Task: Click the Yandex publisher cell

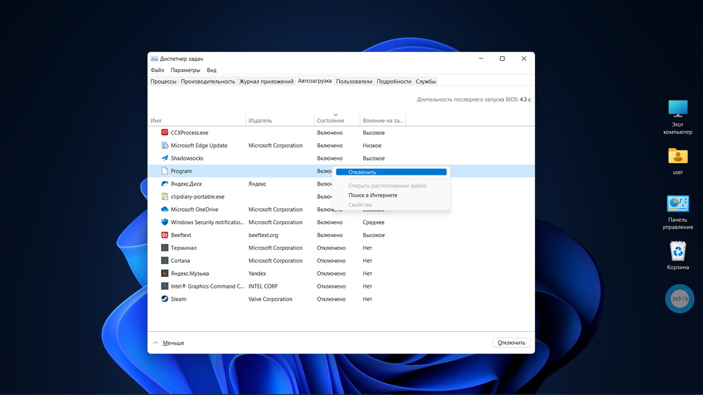Action: (257, 274)
